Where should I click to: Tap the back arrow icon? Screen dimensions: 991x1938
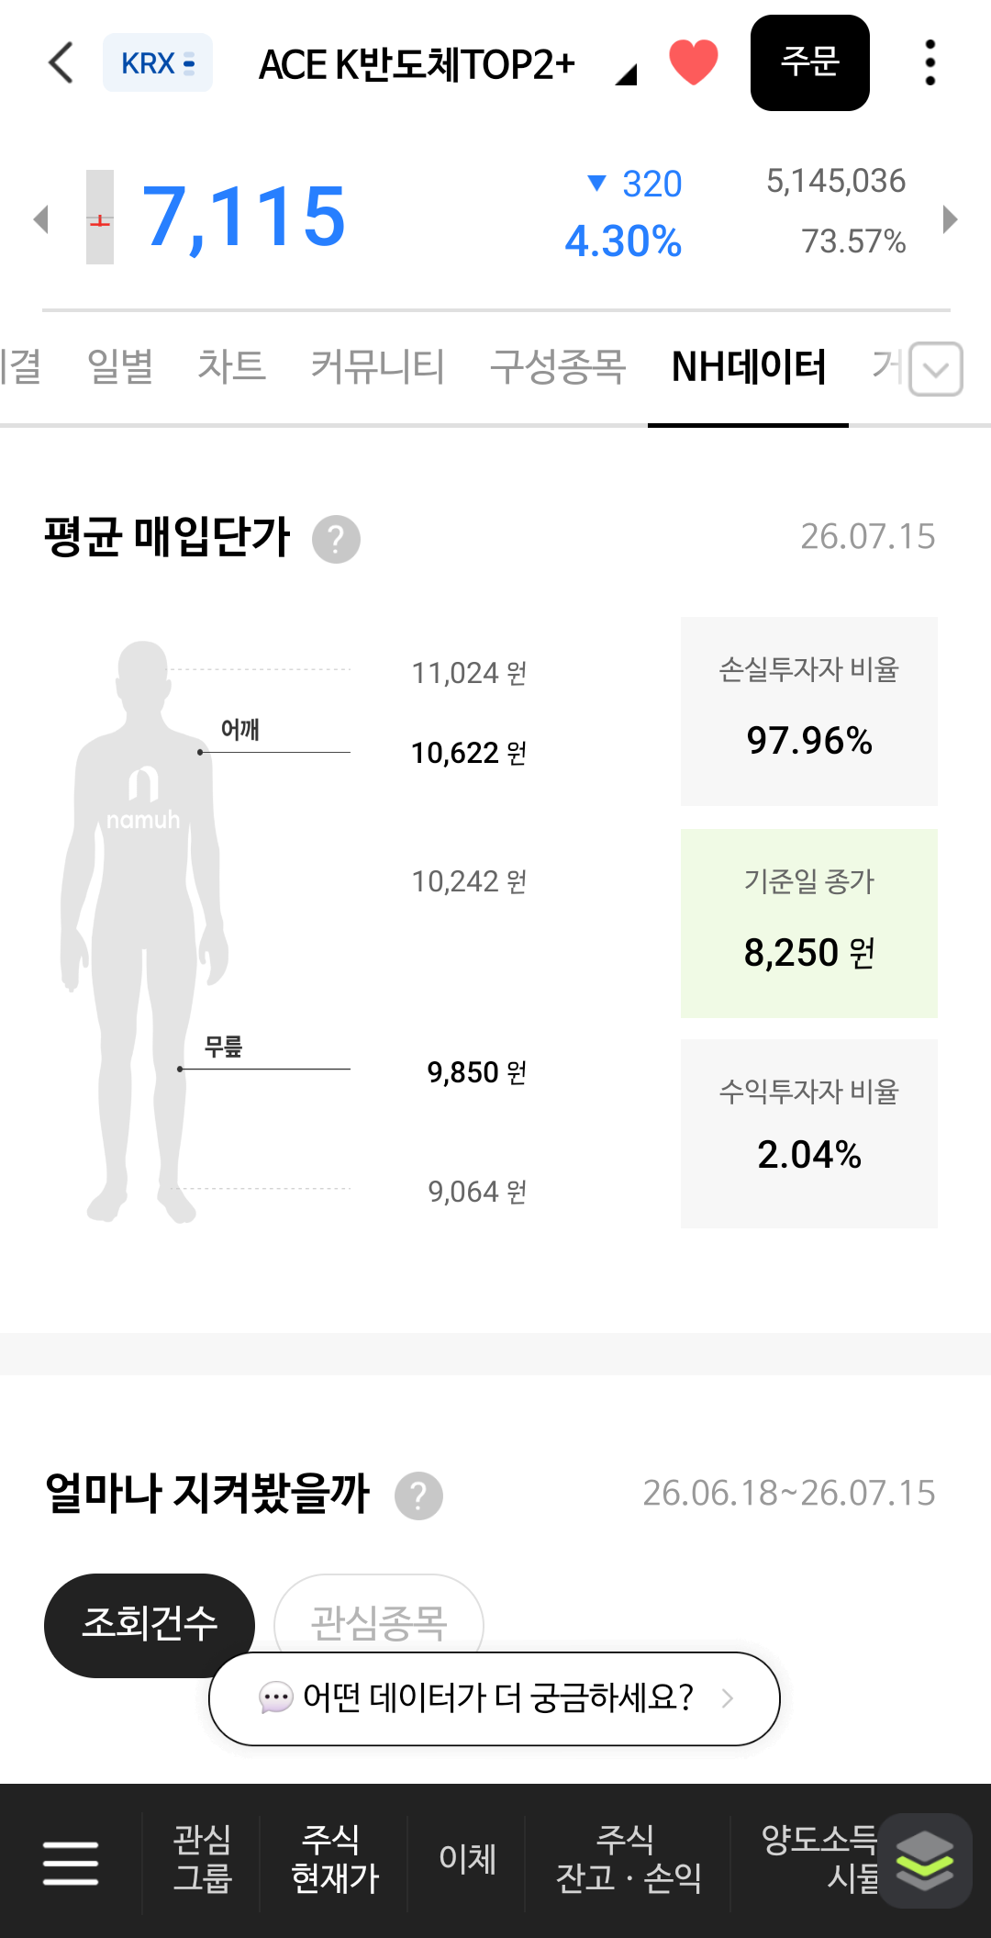61,63
